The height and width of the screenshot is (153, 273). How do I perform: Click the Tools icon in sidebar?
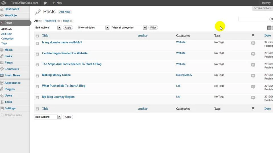pyautogui.click(x=2, y=102)
